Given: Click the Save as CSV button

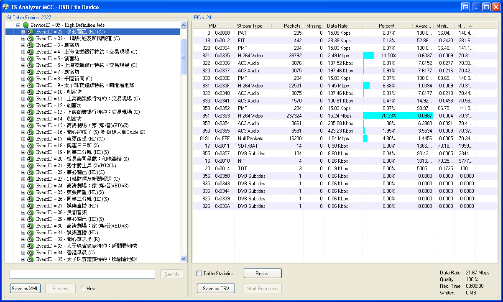Looking at the screenshot, I should pyautogui.click(x=216, y=289).
